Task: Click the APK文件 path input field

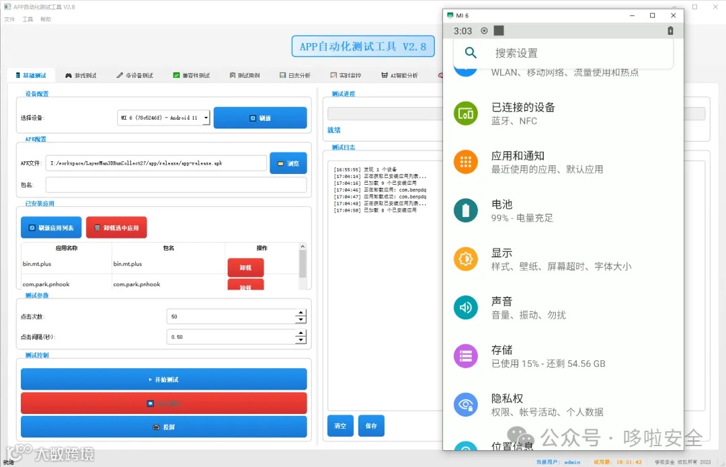Action: (x=155, y=163)
